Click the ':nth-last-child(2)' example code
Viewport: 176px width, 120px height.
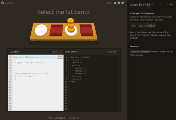point(140,52)
